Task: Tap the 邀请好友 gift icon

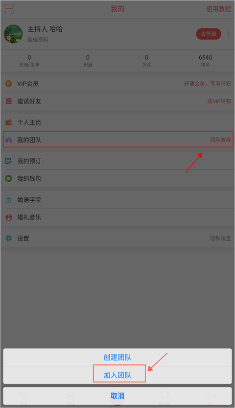Action: 9,101
